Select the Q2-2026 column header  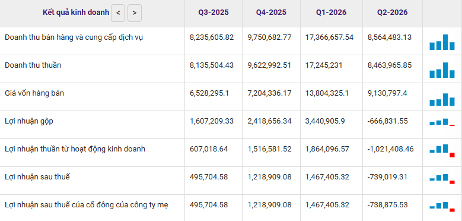click(x=393, y=12)
